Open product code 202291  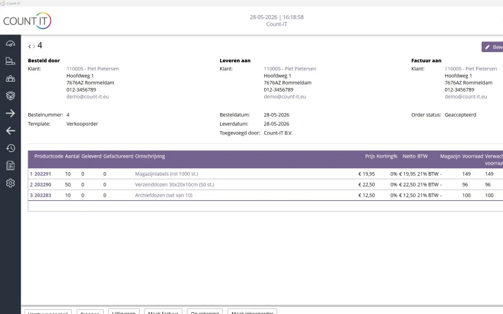[x=43, y=174]
